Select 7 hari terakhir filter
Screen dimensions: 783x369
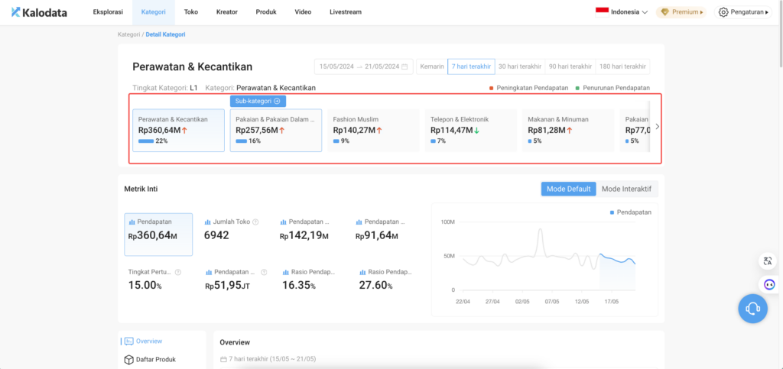coord(471,66)
